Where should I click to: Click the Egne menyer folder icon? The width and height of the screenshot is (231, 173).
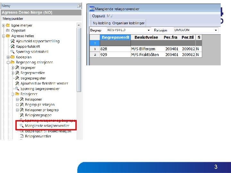(8, 25)
